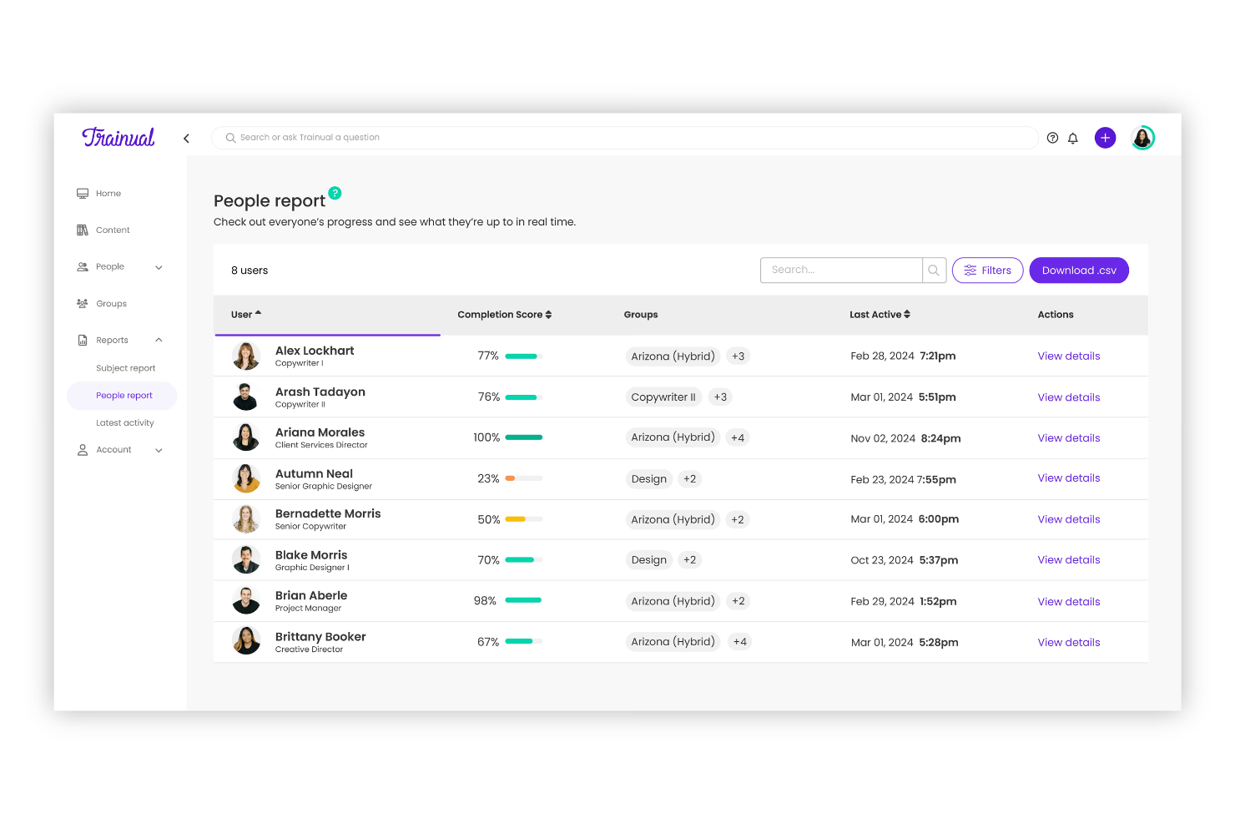This screenshot has height=824, width=1235.
Task: Click the magnifier icon in the table search box
Action: point(934,270)
